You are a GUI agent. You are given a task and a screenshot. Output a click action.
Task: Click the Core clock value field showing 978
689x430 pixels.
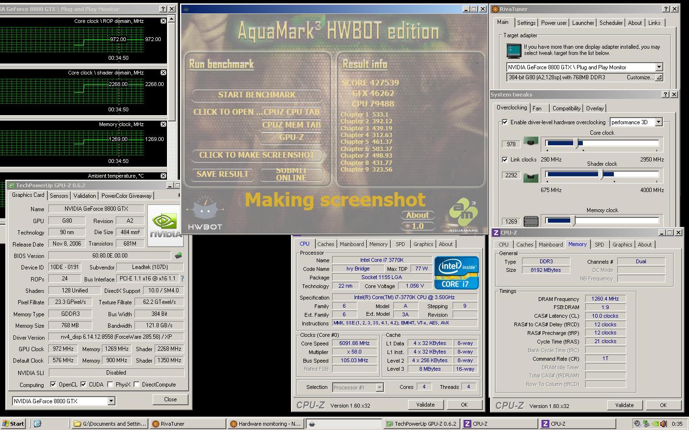click(511, 144)
